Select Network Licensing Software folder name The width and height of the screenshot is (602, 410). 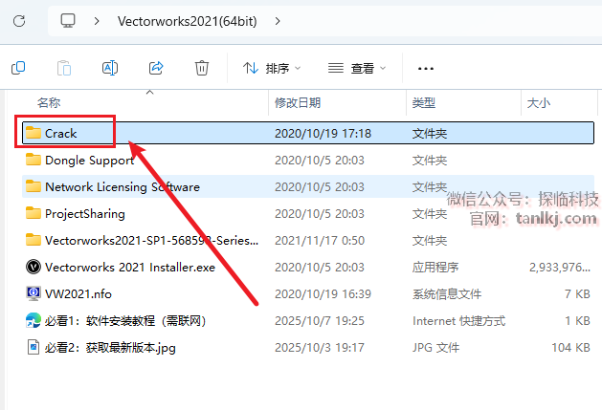(x=123, y=187)
